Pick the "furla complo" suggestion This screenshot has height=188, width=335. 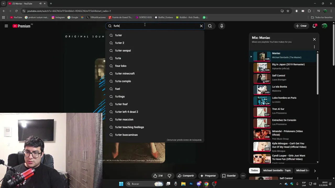tap(155, 81)
